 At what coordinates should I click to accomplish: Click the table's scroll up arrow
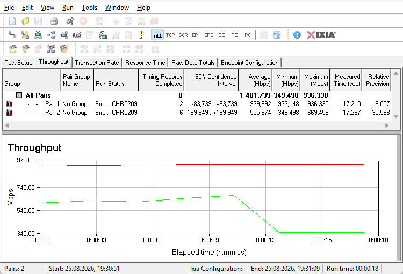396,73
